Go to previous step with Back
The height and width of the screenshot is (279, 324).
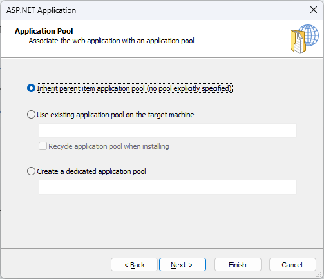(x=134, y=265)
